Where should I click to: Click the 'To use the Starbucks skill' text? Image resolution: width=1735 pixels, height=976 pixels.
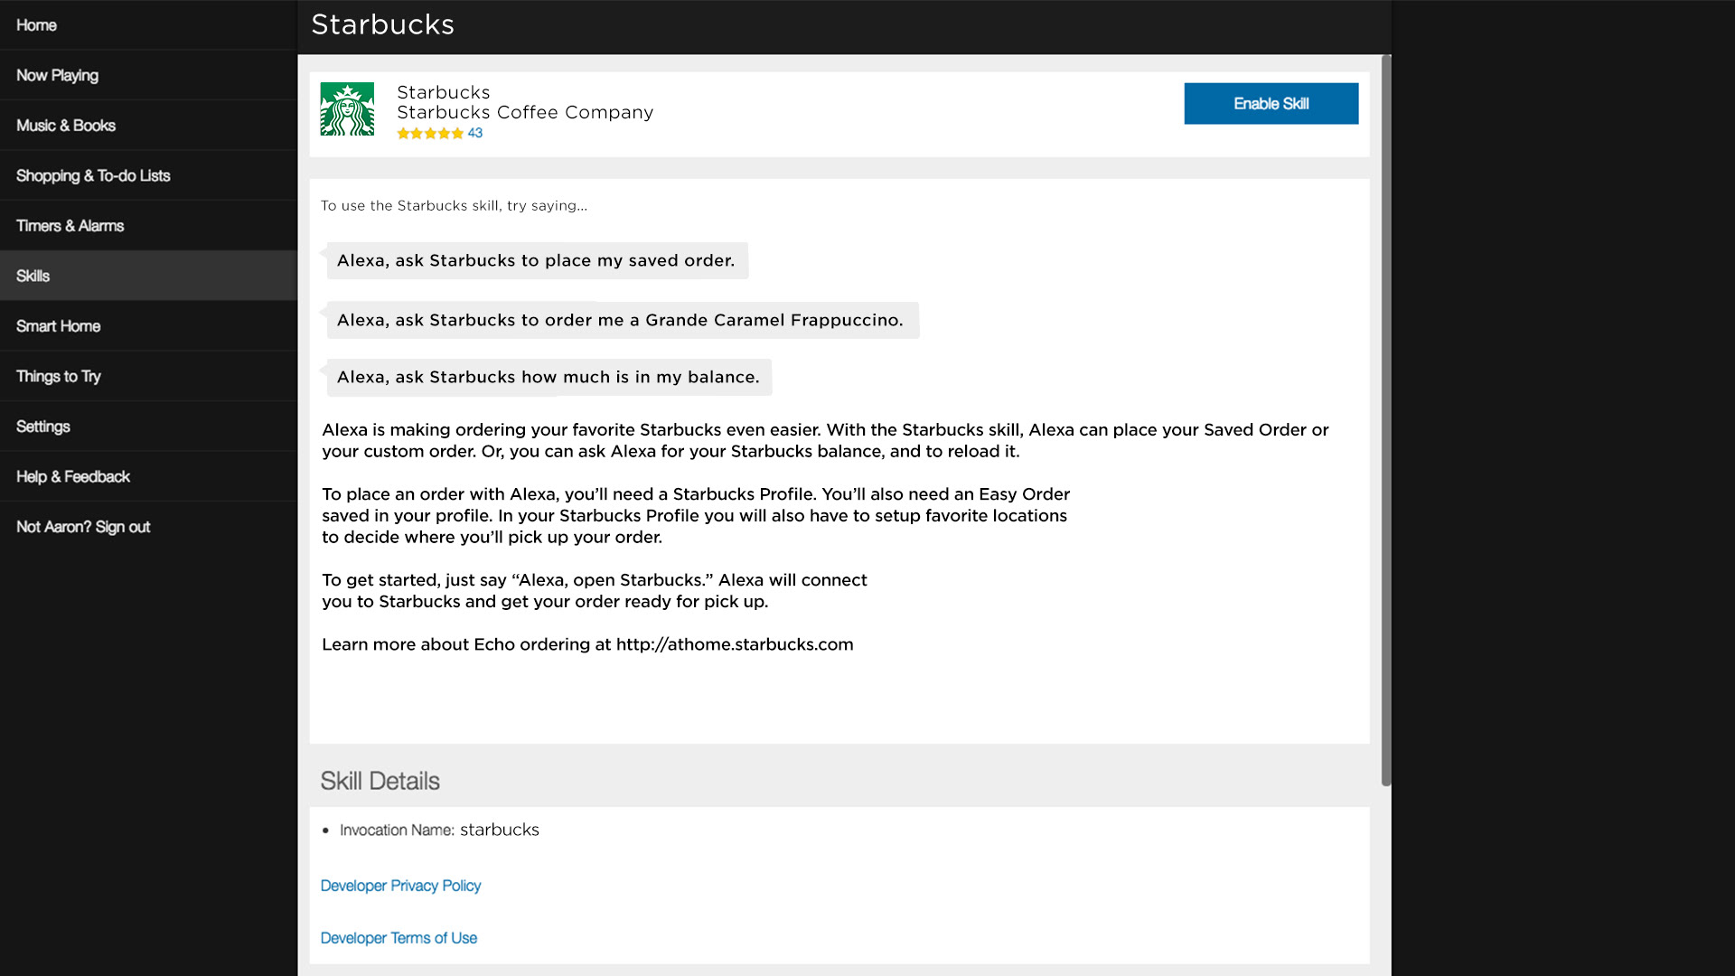pos(454,205)
